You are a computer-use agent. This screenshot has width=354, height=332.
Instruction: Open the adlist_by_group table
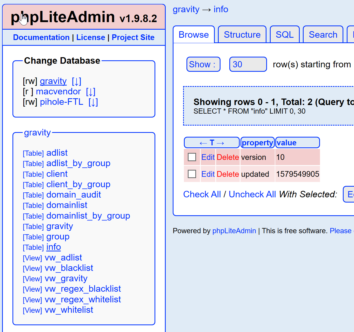click(78, 163)
